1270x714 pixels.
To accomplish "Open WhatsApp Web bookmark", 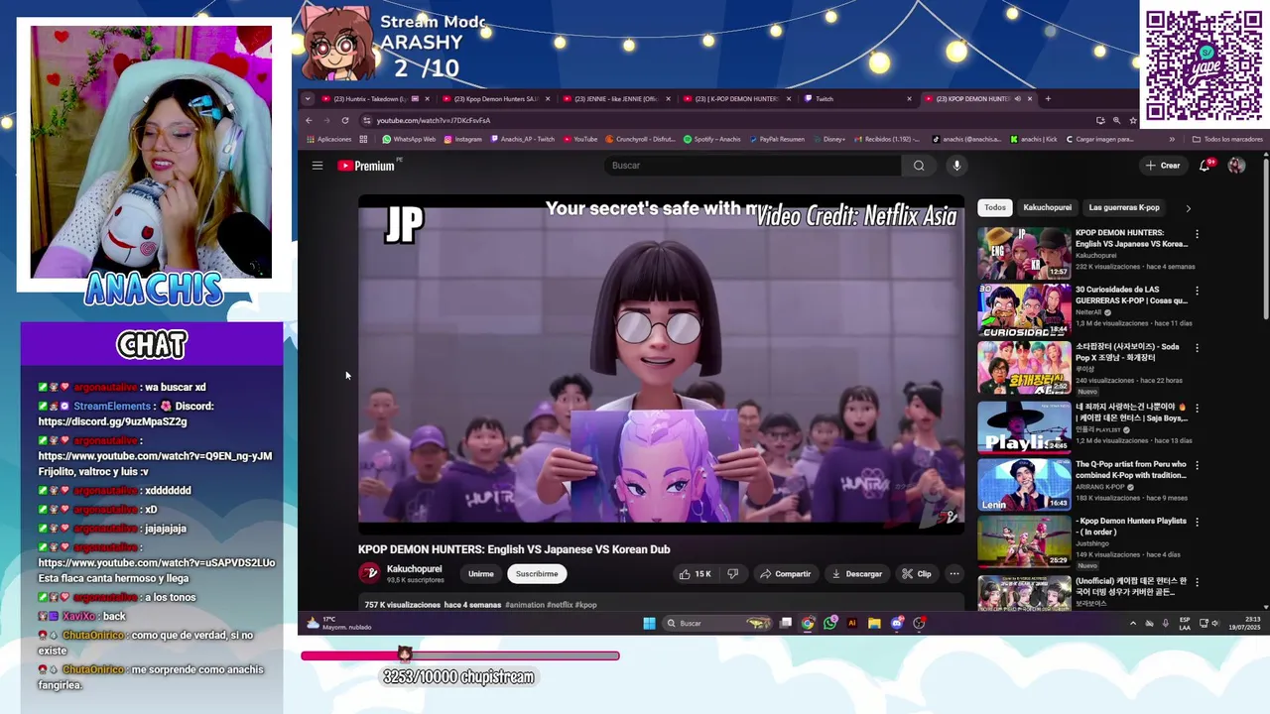I will [x=409, y=139].
